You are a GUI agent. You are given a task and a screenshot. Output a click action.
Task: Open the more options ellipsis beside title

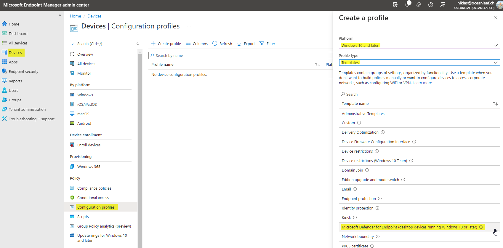(189, 26)
